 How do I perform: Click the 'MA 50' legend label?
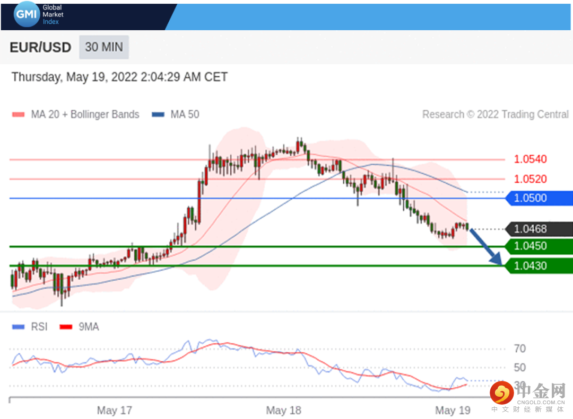pyautogui.click(x=185, y=114)
